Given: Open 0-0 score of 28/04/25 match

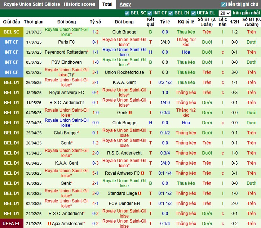Looking at the screenshot, I should (x=96, y=123).
